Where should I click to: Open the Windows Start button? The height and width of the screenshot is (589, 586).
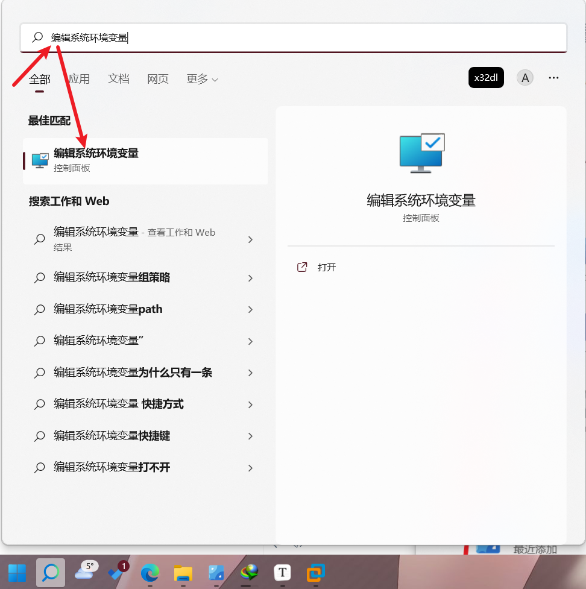point(17,573)
